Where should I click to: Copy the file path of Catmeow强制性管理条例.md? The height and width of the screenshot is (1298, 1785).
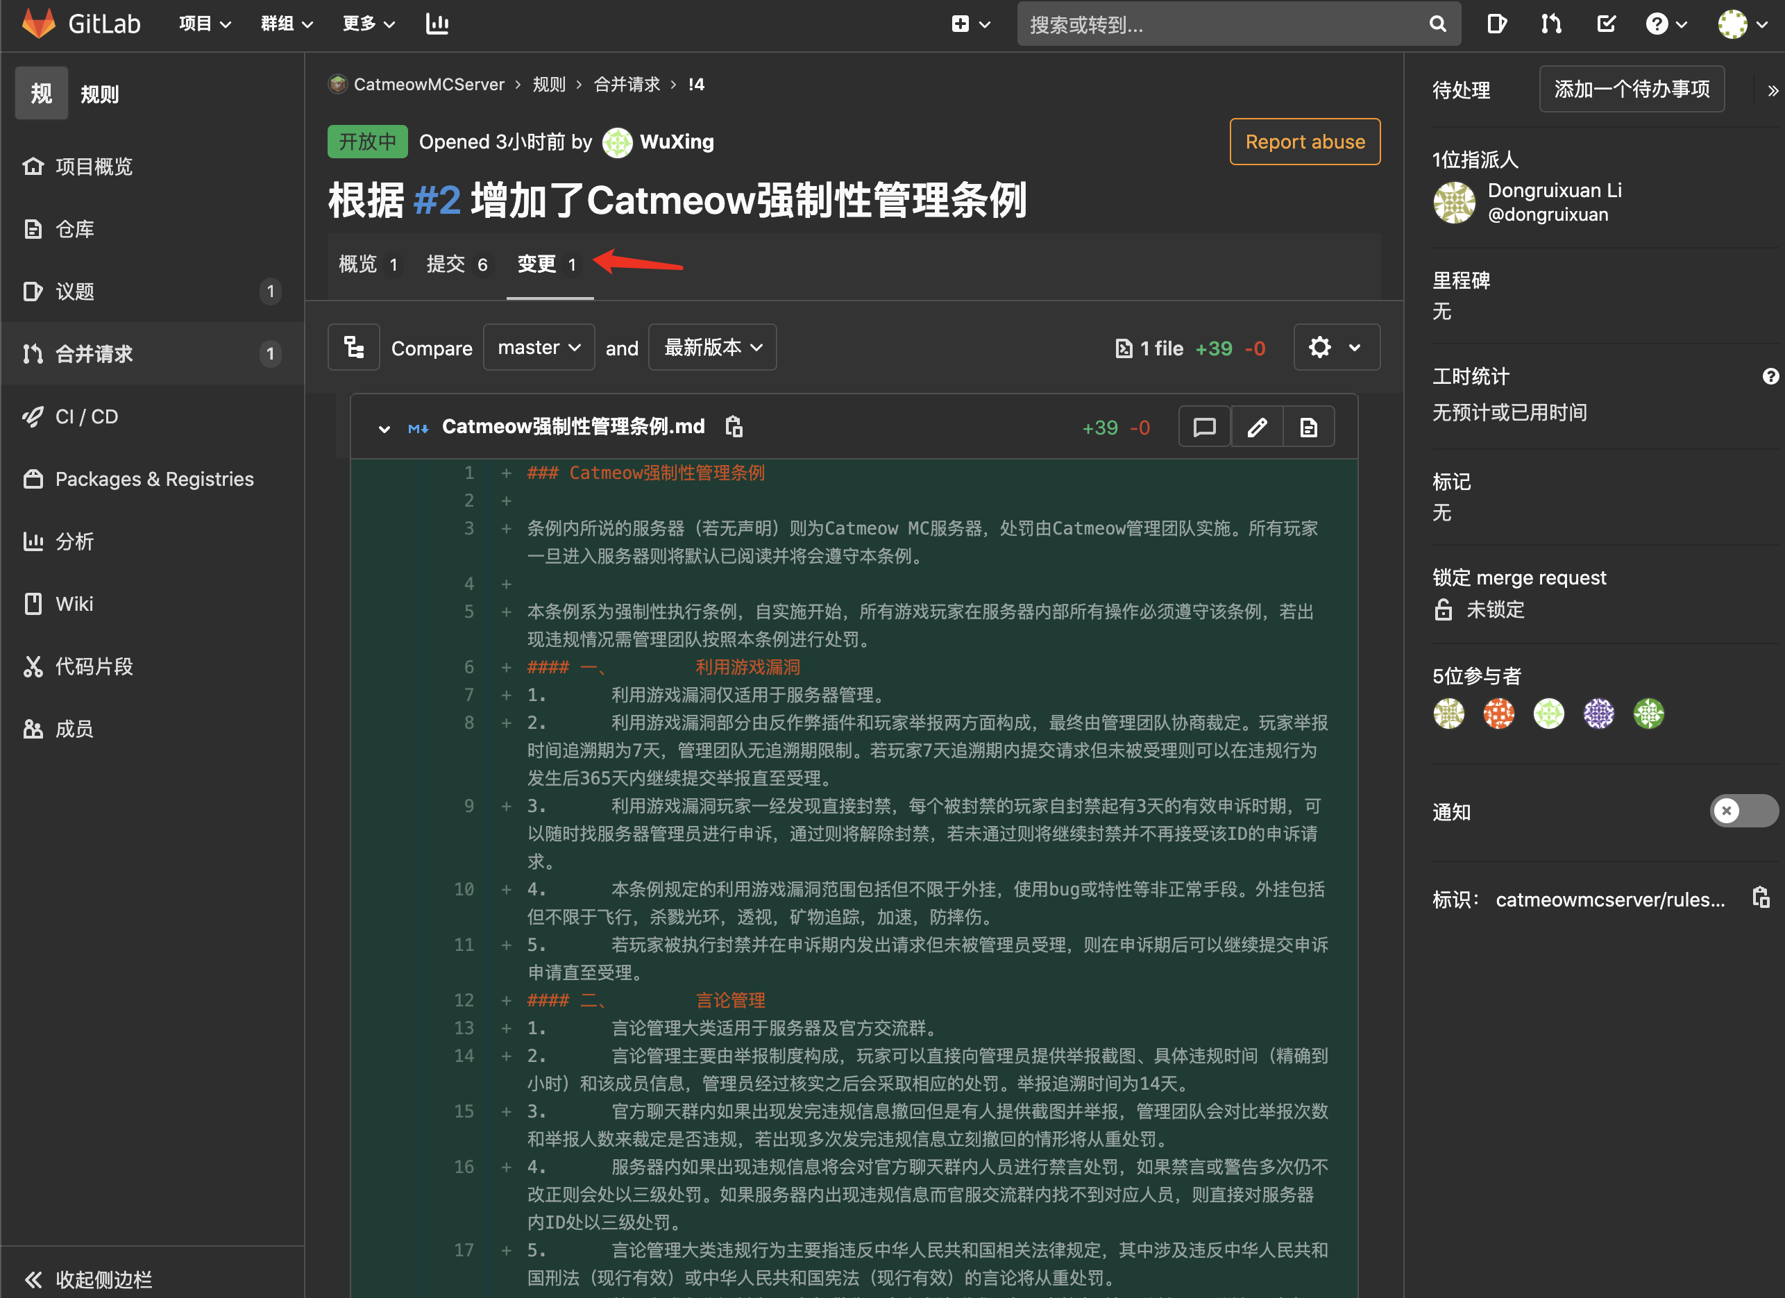(x=734, y=427)
